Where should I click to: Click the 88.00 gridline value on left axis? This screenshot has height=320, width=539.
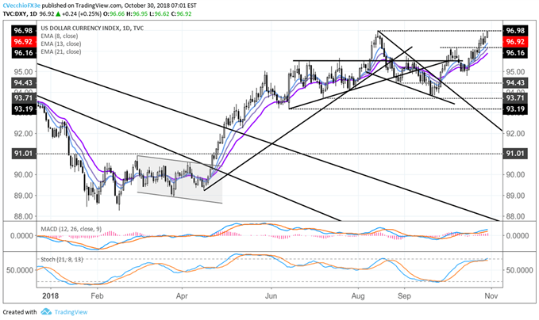point(24,216)
